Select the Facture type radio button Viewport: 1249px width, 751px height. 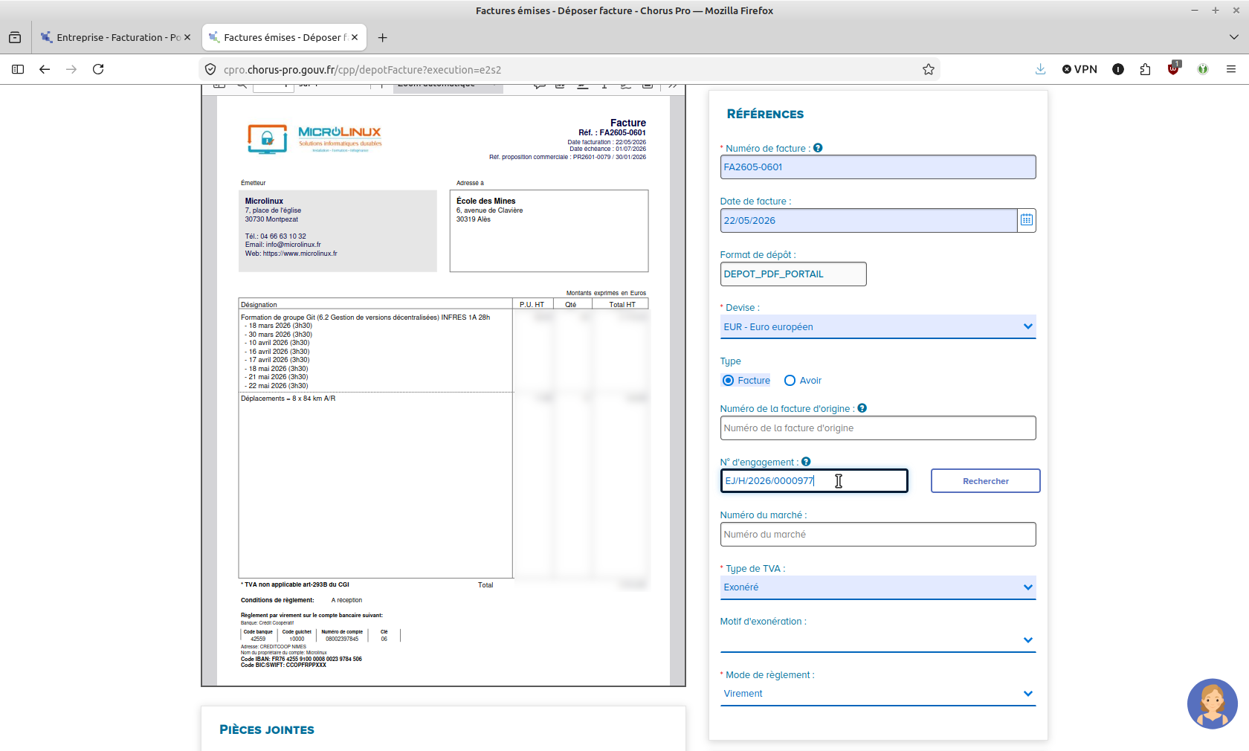pos(728,381)
